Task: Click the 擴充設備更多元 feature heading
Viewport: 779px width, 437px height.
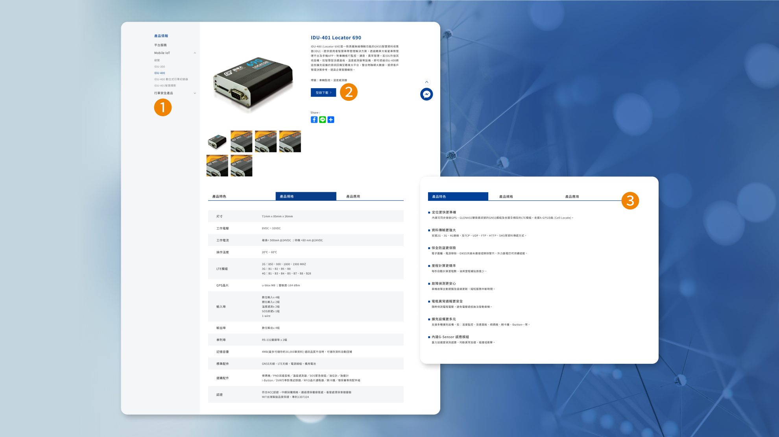Action: click(444, 319)
